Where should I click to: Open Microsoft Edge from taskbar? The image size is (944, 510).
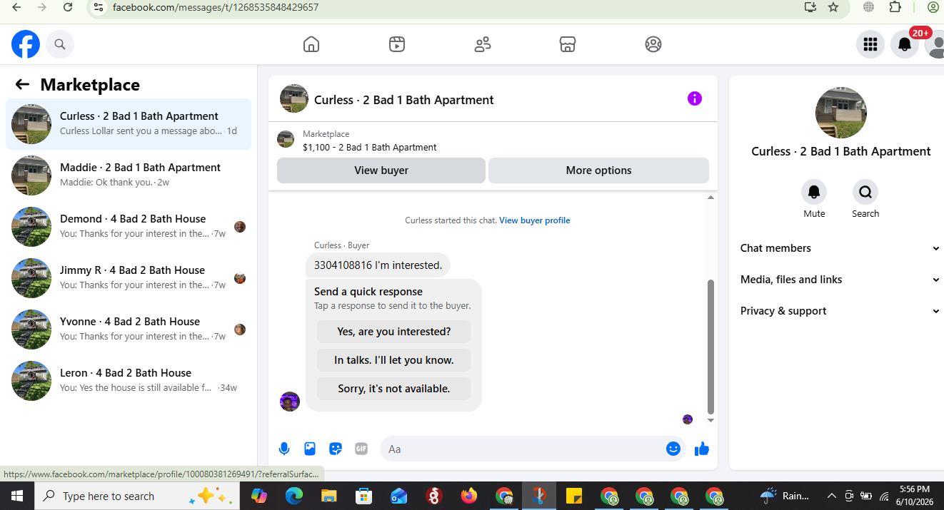click(294, 496)
